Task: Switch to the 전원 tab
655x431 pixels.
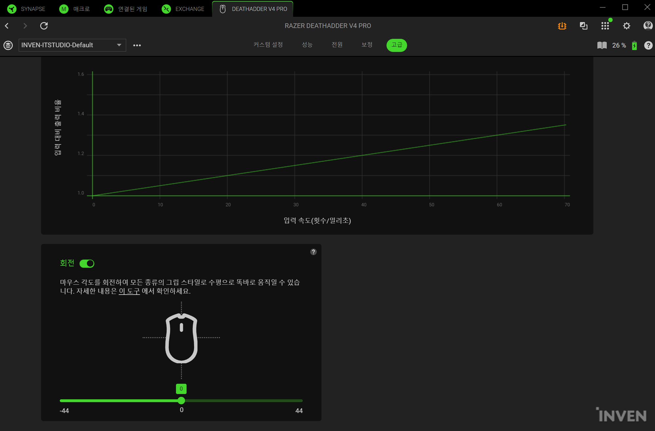Action: pos(337,45)
